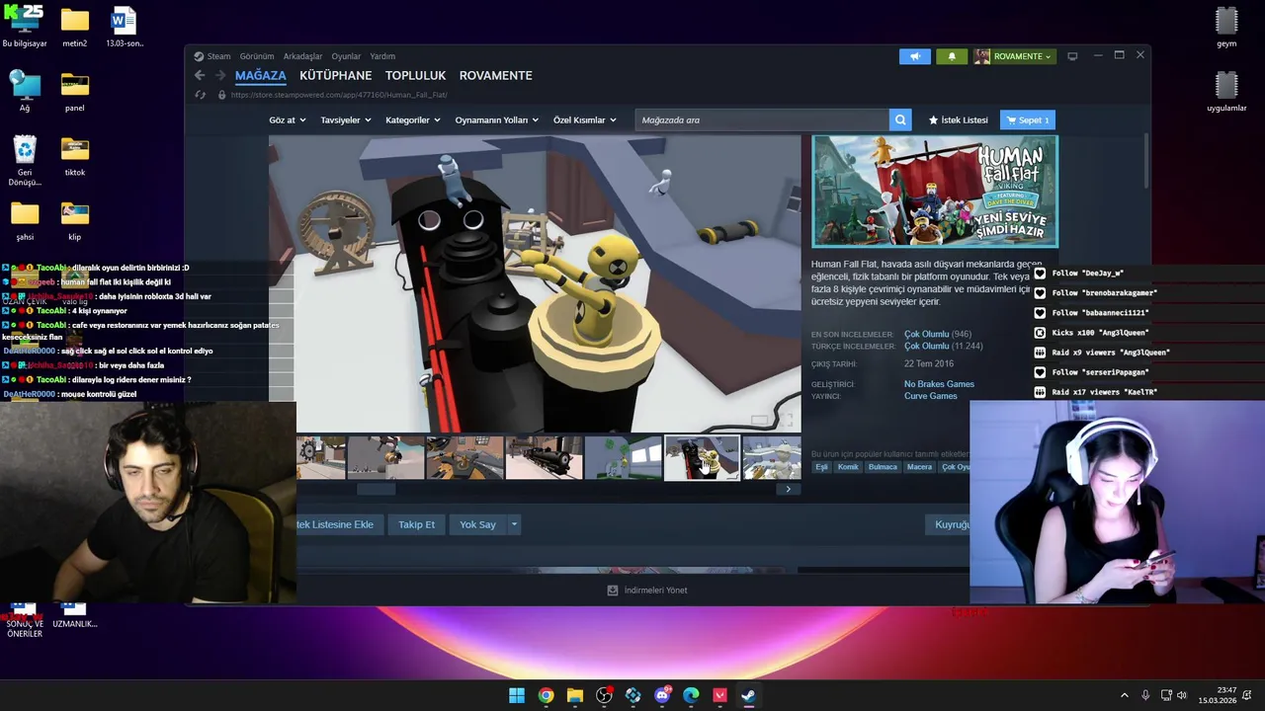Show hidden icons tray chevron

pos(1124,695)
